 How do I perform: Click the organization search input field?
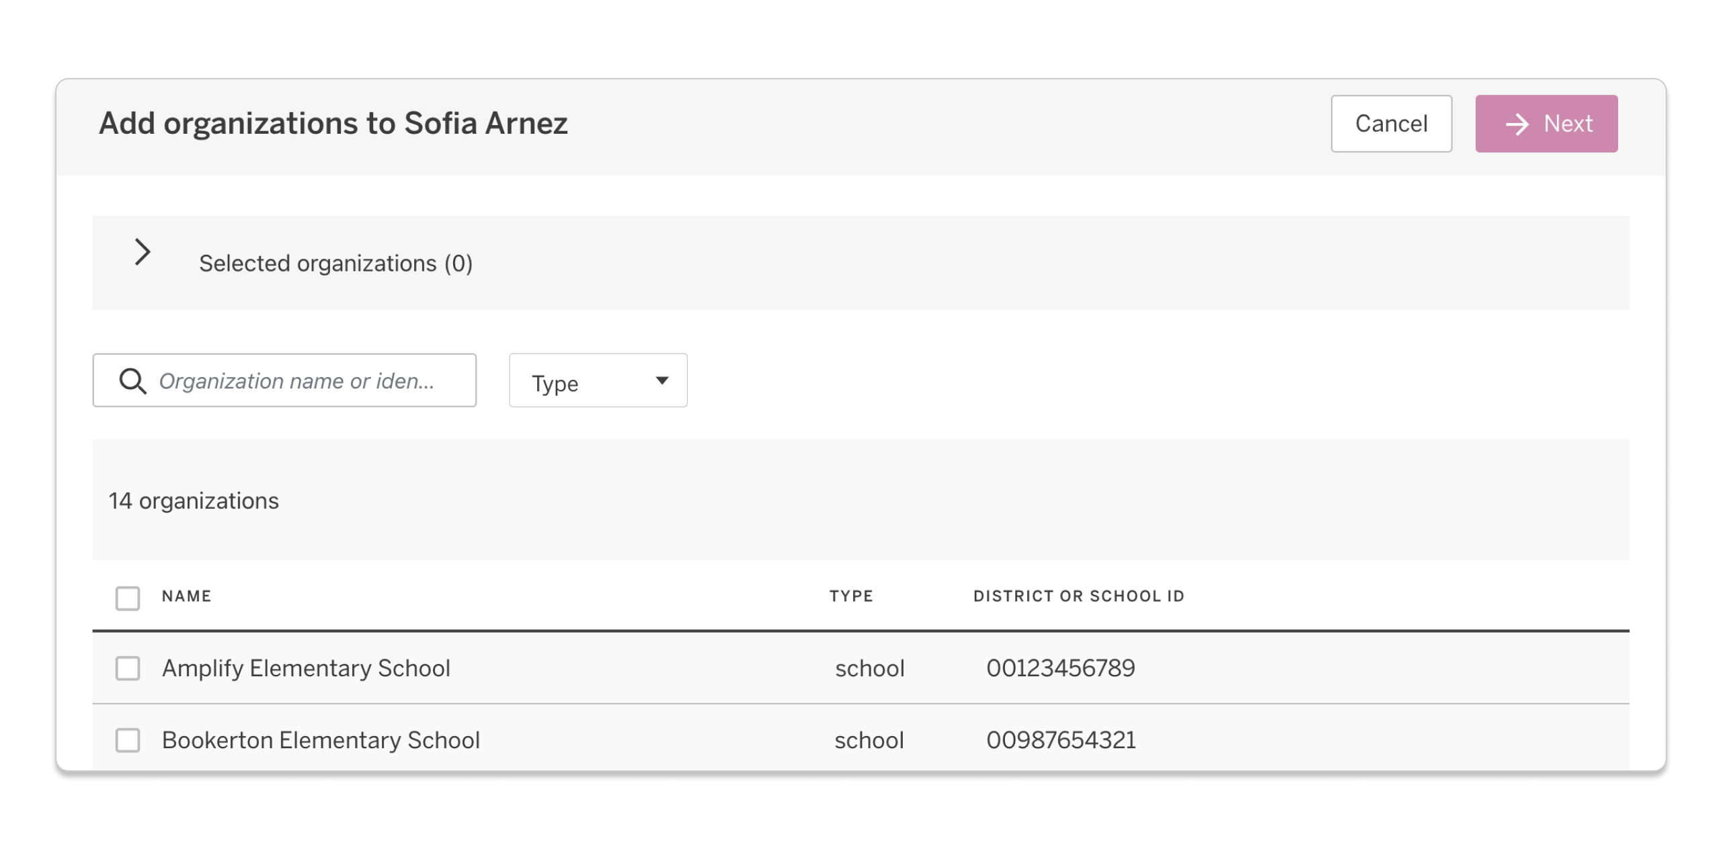(x=296, y=380)
